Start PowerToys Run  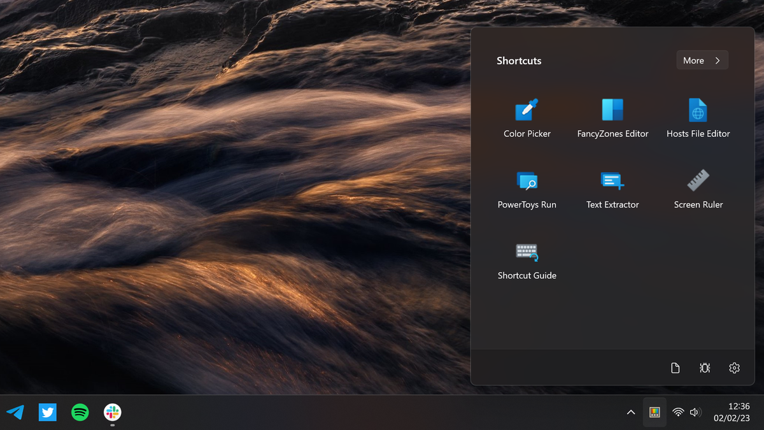tap(527, 189)
